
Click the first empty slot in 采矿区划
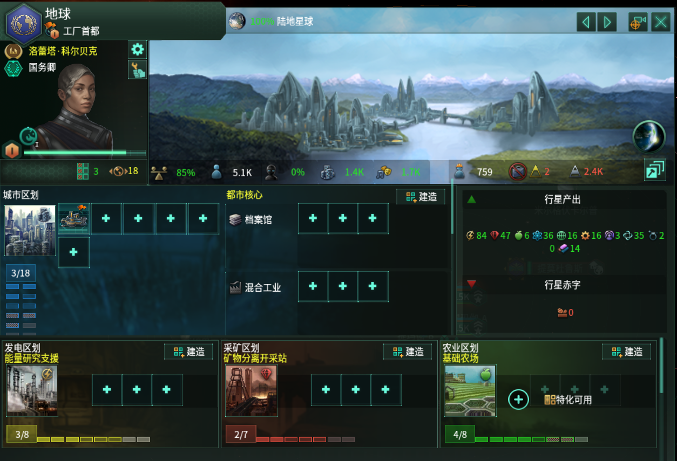click(326, 390)
